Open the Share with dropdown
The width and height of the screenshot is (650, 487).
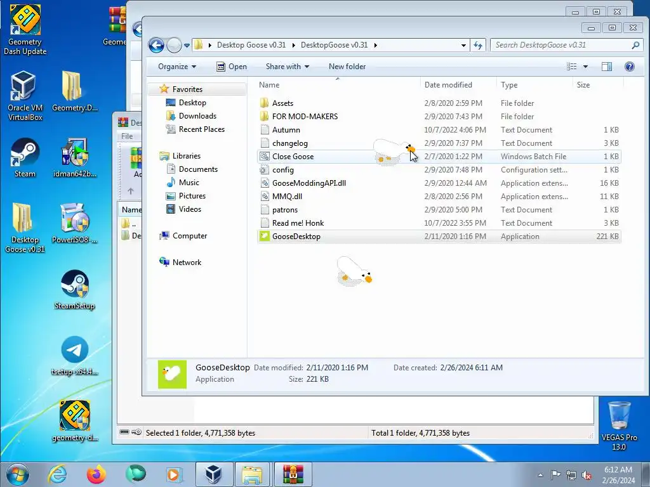(288, 67)
